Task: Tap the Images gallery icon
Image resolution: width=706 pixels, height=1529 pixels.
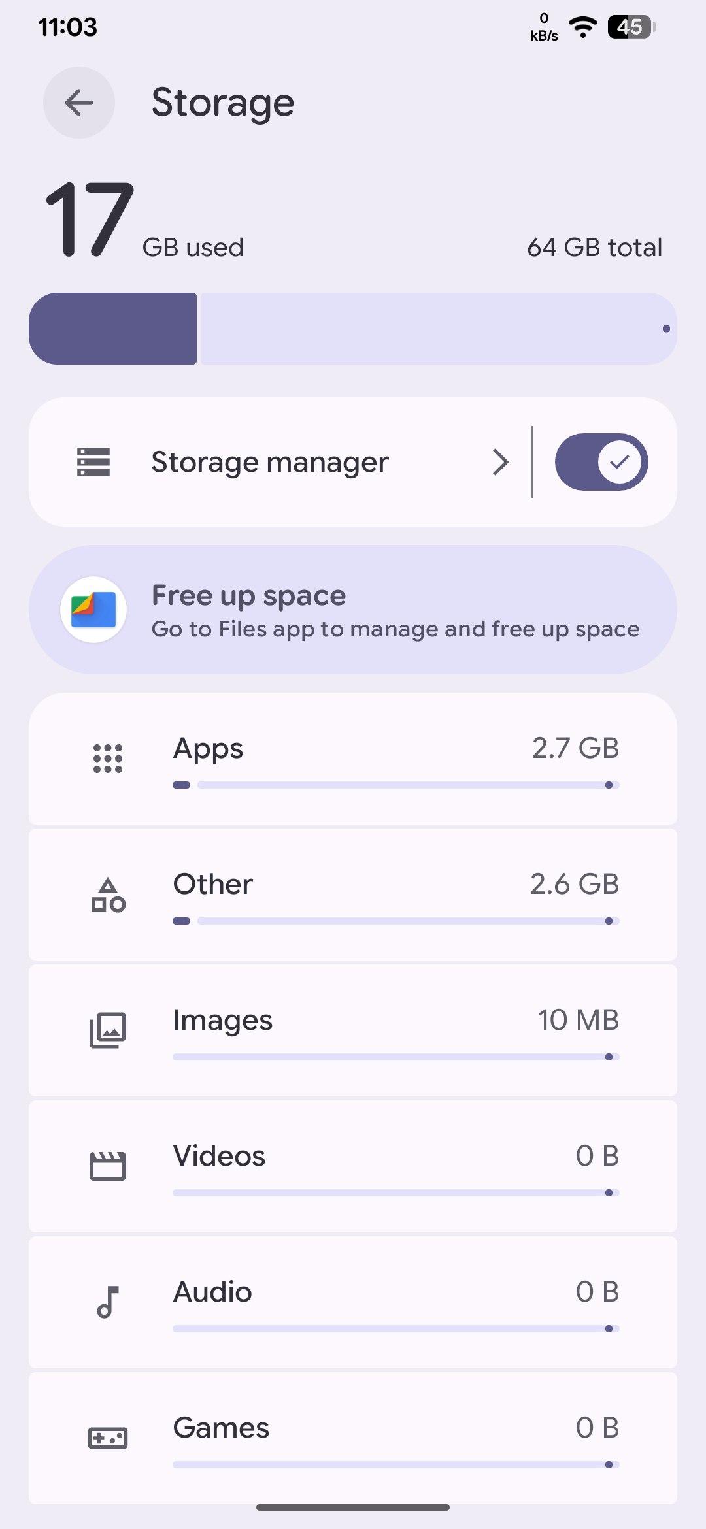Action: (108, 1030)
